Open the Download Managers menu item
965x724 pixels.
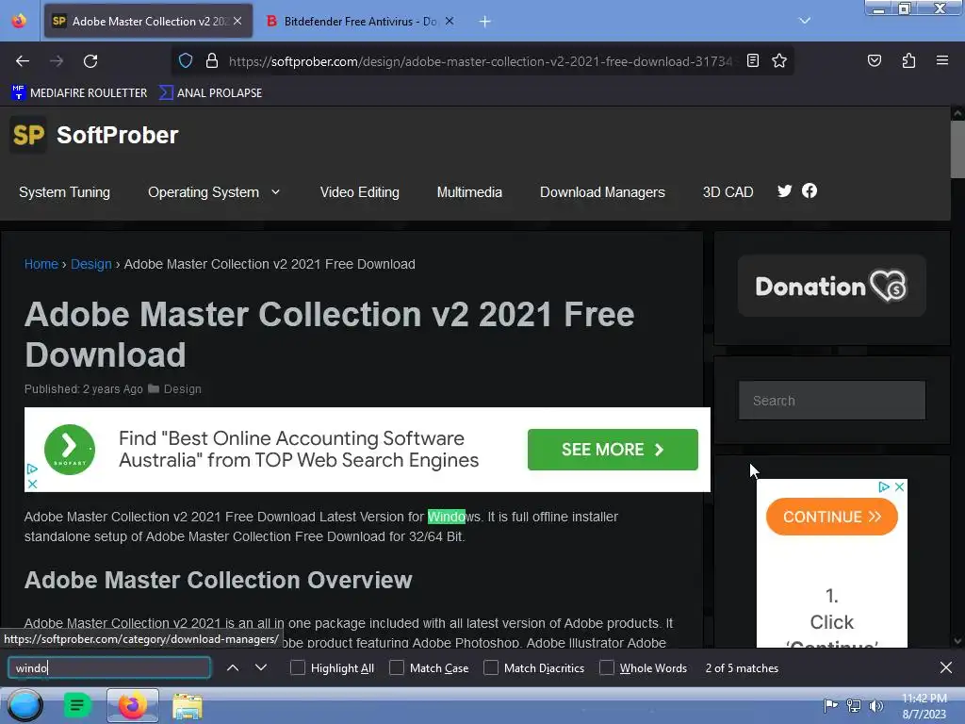[602, 192]
